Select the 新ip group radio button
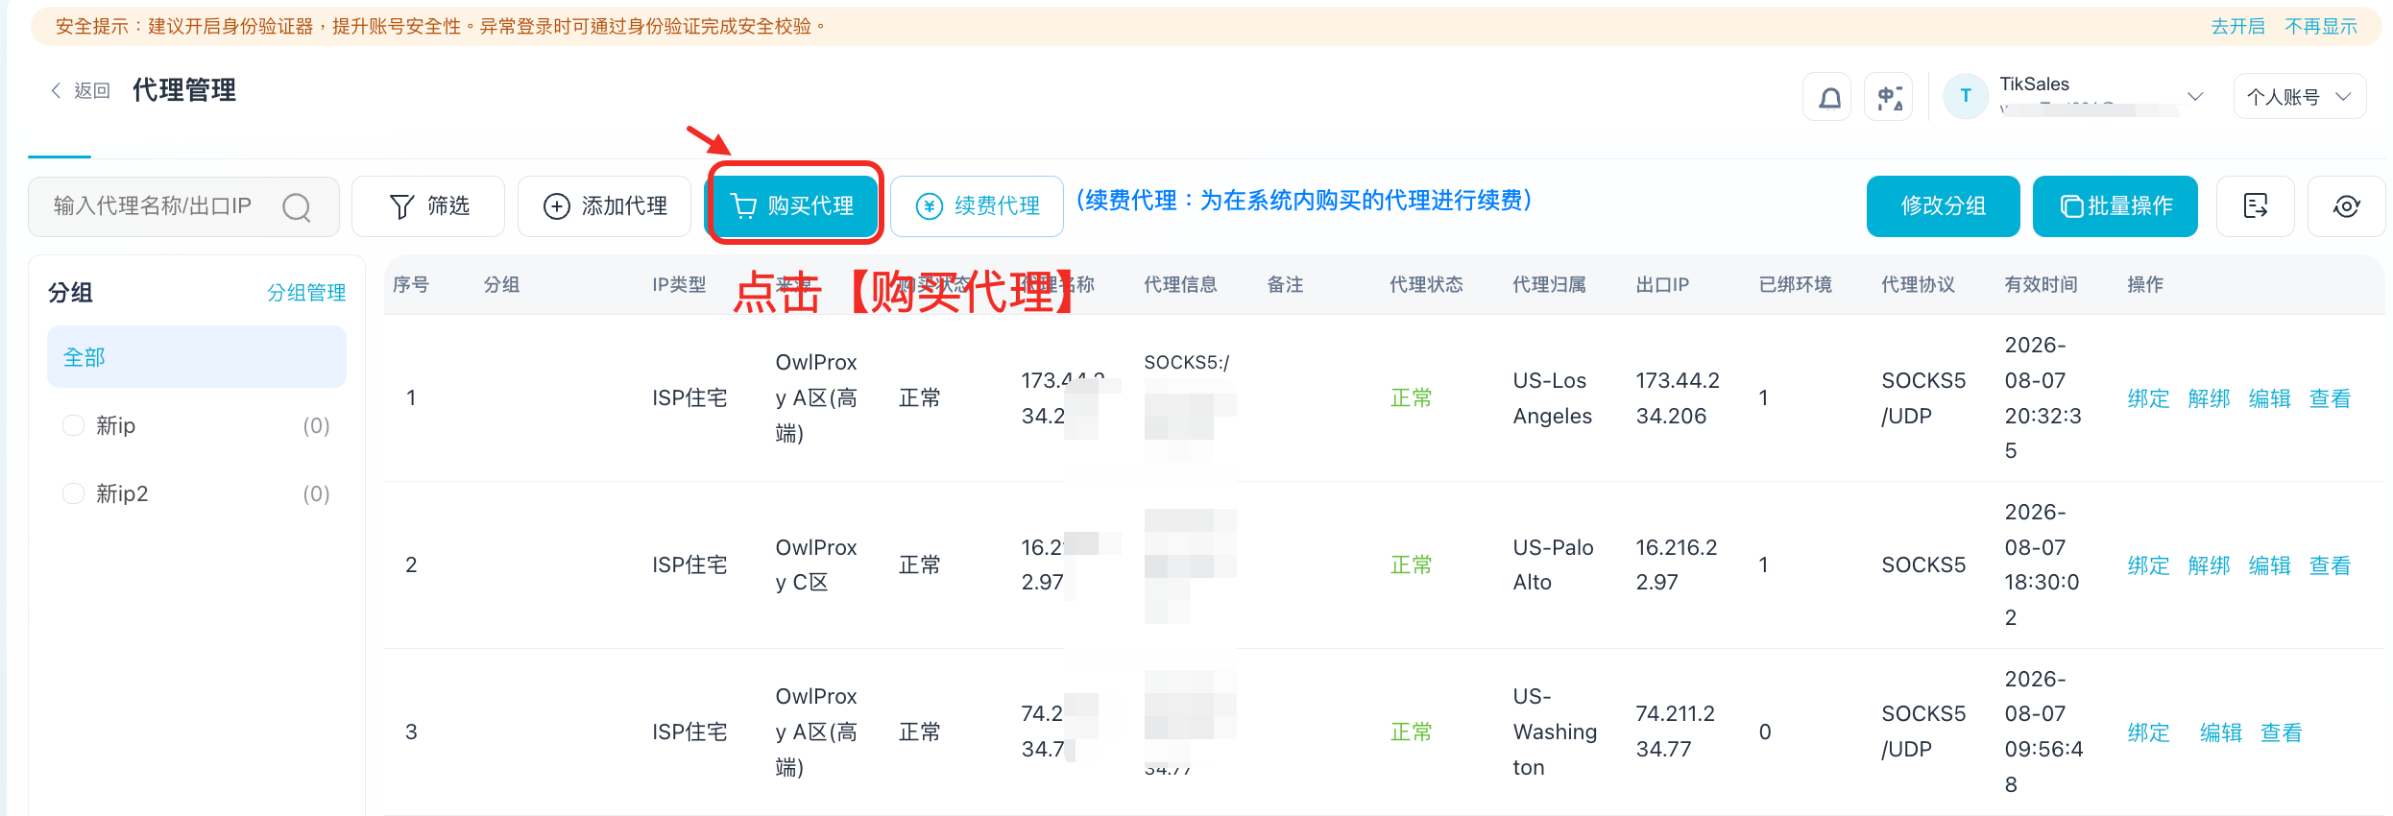Screen dimensions: 2393x816 [x=73, y=425]
